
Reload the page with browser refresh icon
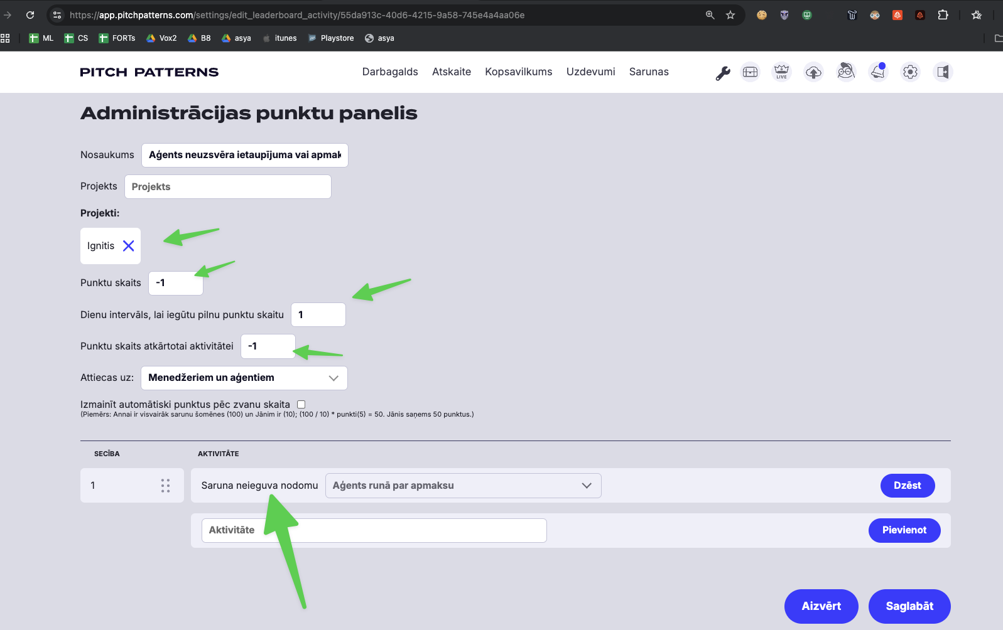30,15
